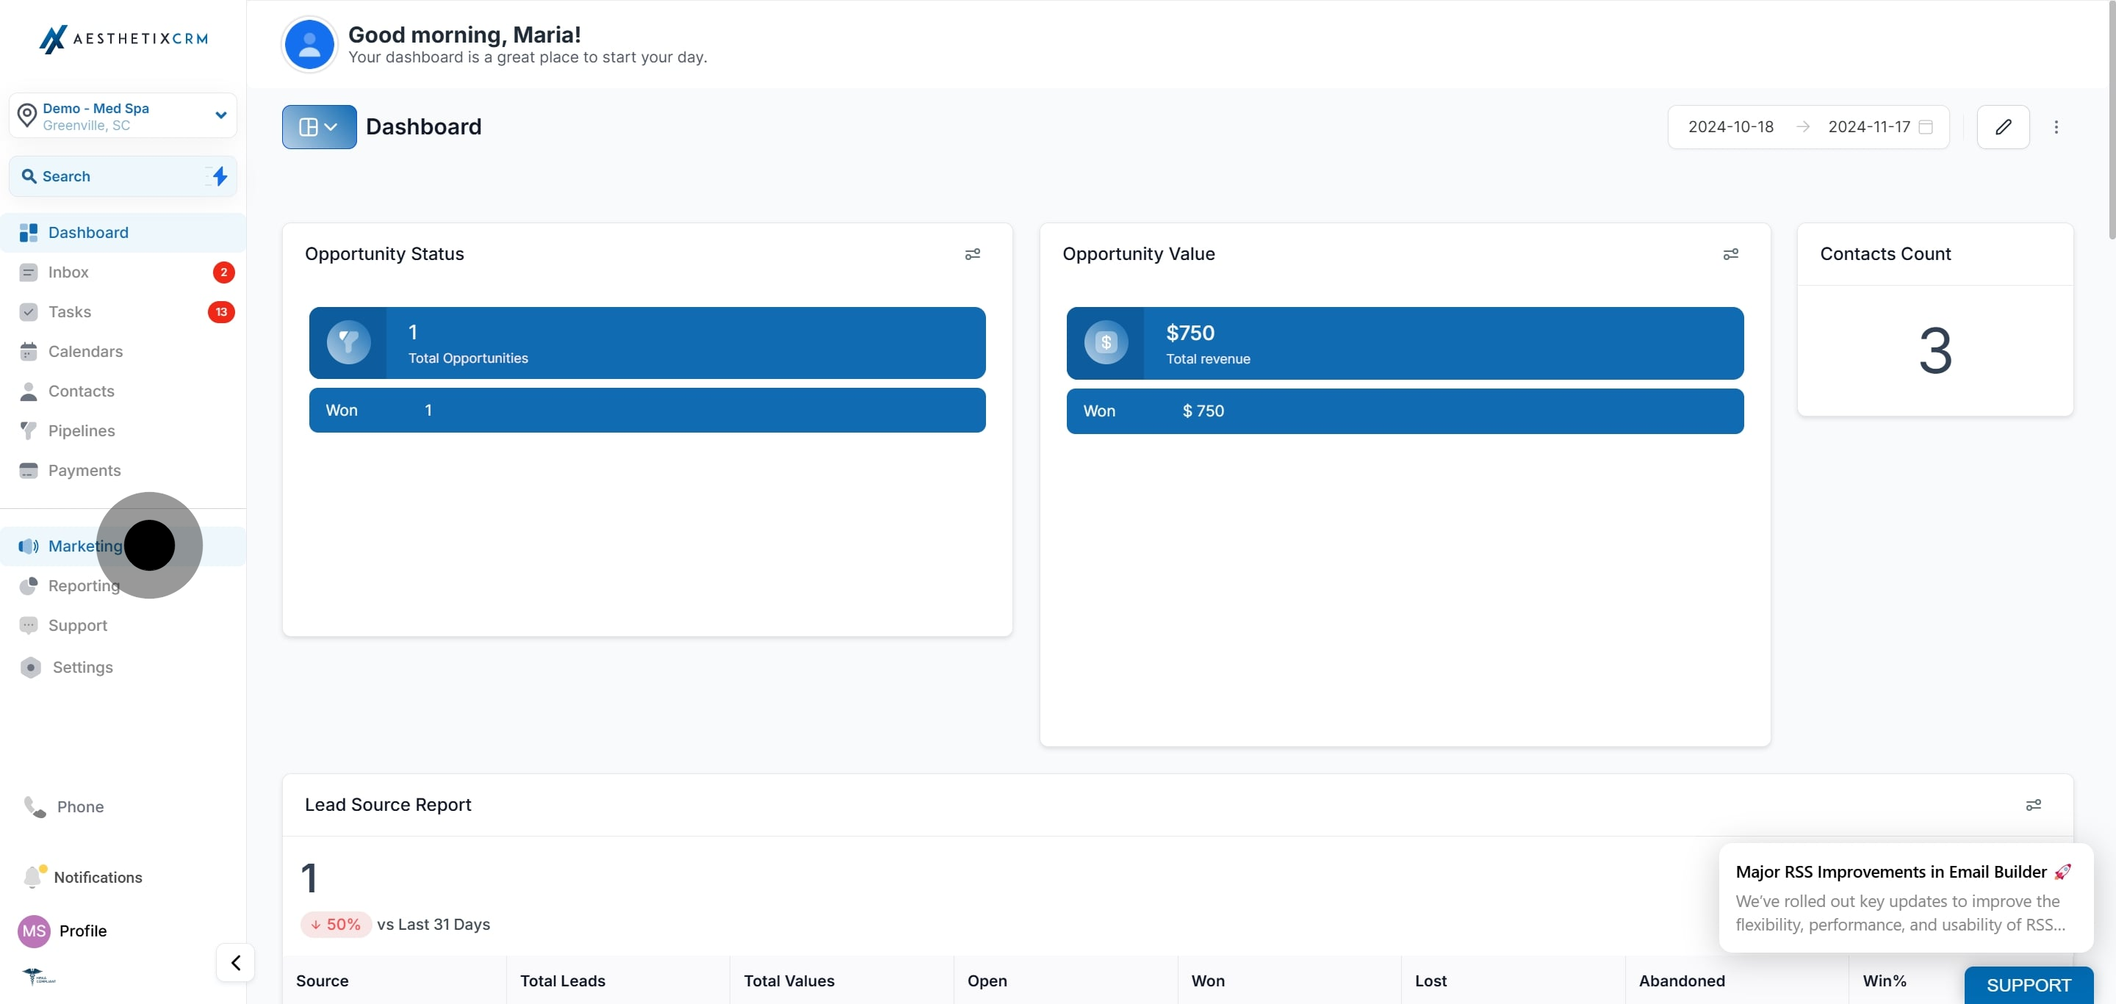Click the blue SUPPORT button
Screen dimensions: 2116x1004
pyautogui.click(x=2028, y=984)
